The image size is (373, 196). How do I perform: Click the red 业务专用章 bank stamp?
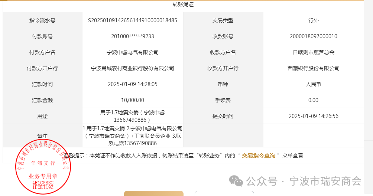(x=43, y=167)
